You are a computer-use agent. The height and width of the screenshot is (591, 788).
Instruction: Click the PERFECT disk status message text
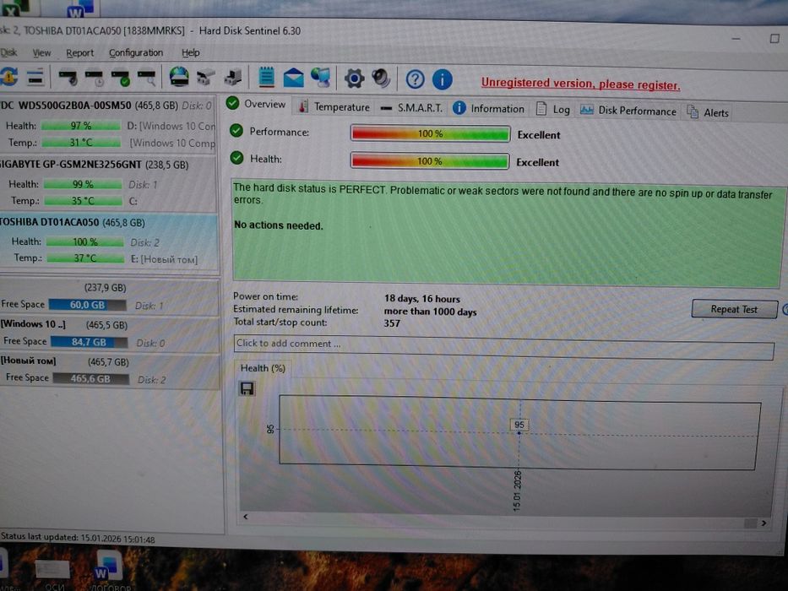(x=503, y=194)
